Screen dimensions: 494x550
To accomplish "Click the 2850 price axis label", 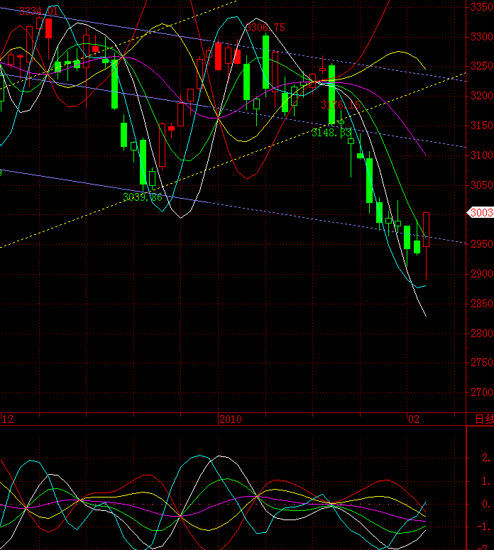I will coord(482,304).
